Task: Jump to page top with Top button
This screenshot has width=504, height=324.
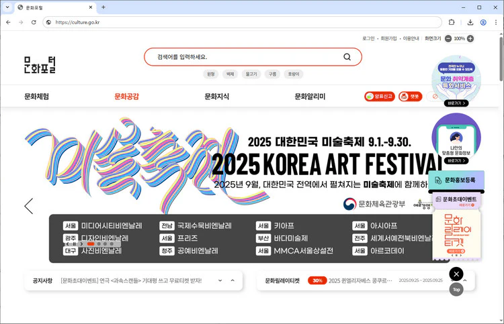Action: [456, 289]
